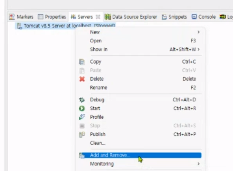Expand the New submenu
This screenshot has width=233, height=171.
[x=140, y=32]
